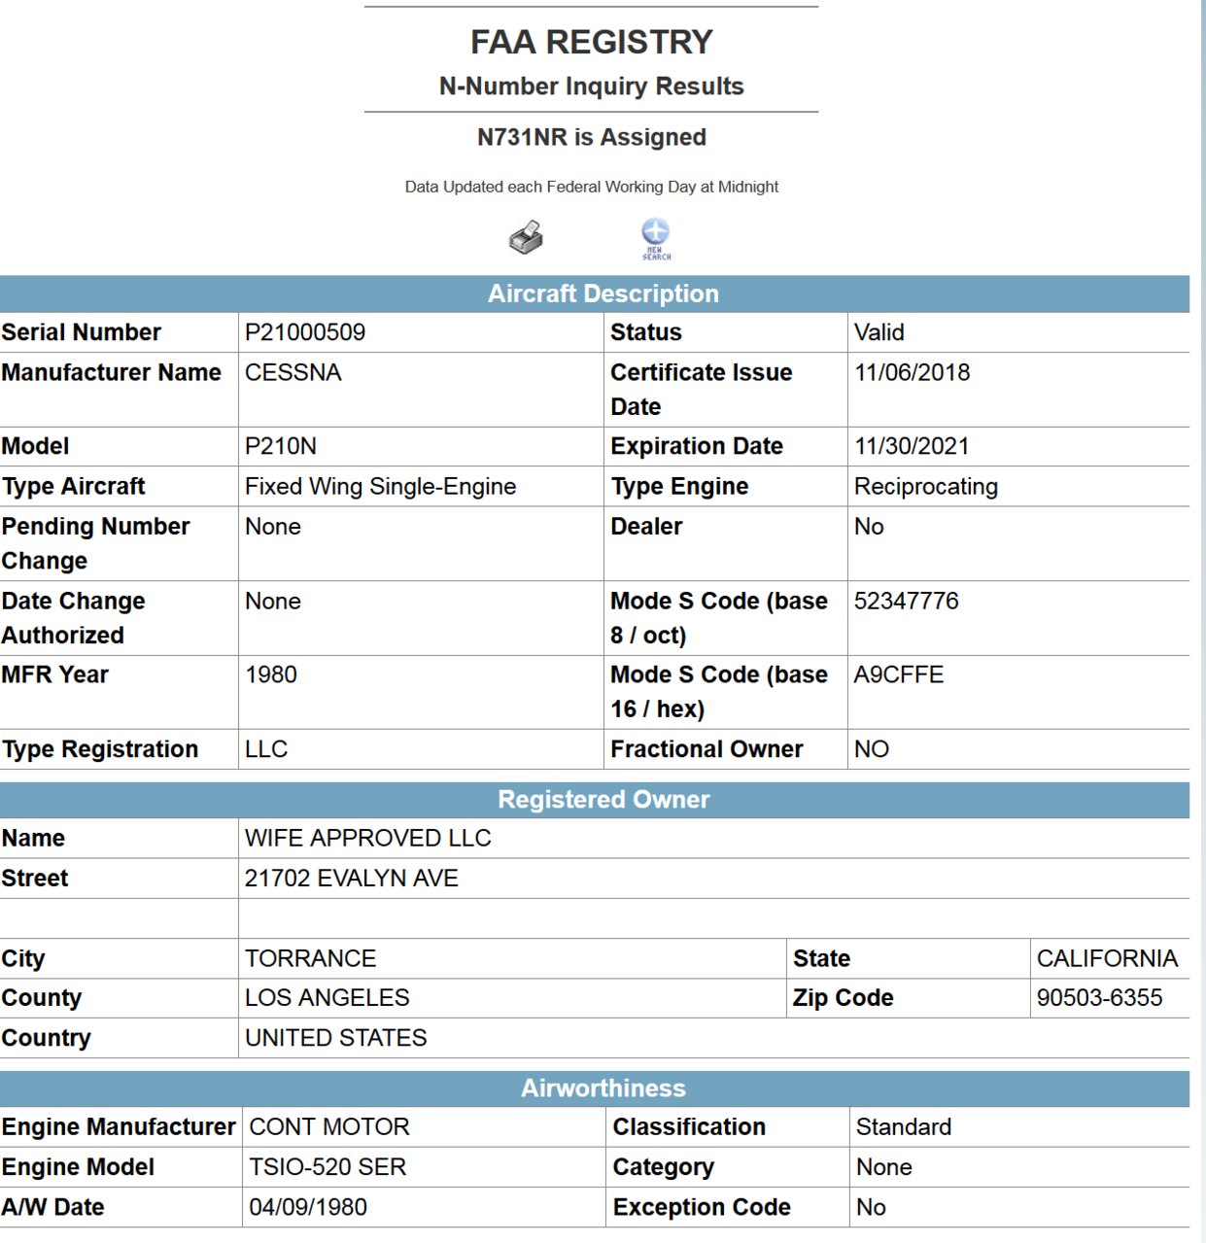Select the 'Data Updated each Federal Working Day' note
1206x1243 pixels.
point(592,187)
